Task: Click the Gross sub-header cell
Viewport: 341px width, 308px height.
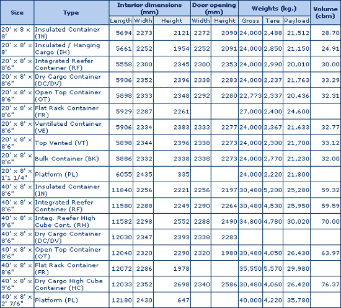Action: pyautogui.click(x=250, y=20)
